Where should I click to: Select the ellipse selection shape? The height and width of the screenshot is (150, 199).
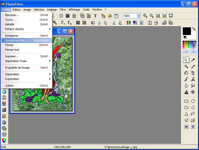193,101
